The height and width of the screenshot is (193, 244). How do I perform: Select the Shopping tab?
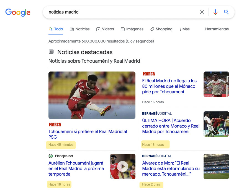(x=161, y=29)
